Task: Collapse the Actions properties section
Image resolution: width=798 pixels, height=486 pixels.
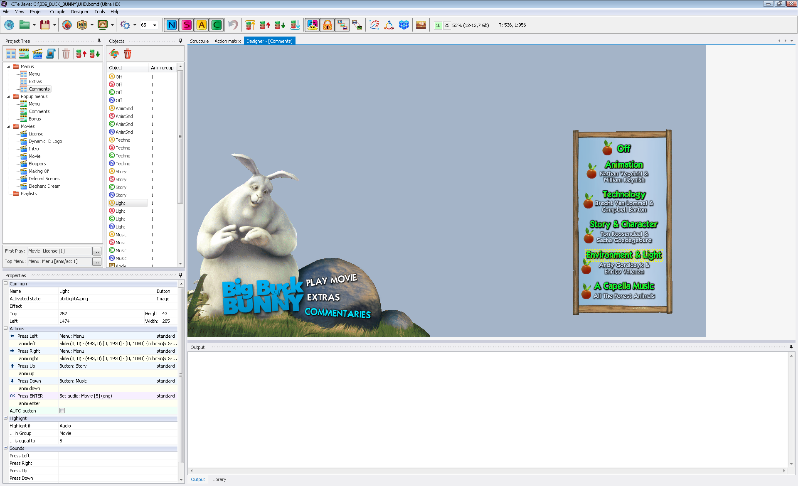Action: coord(6,329)
